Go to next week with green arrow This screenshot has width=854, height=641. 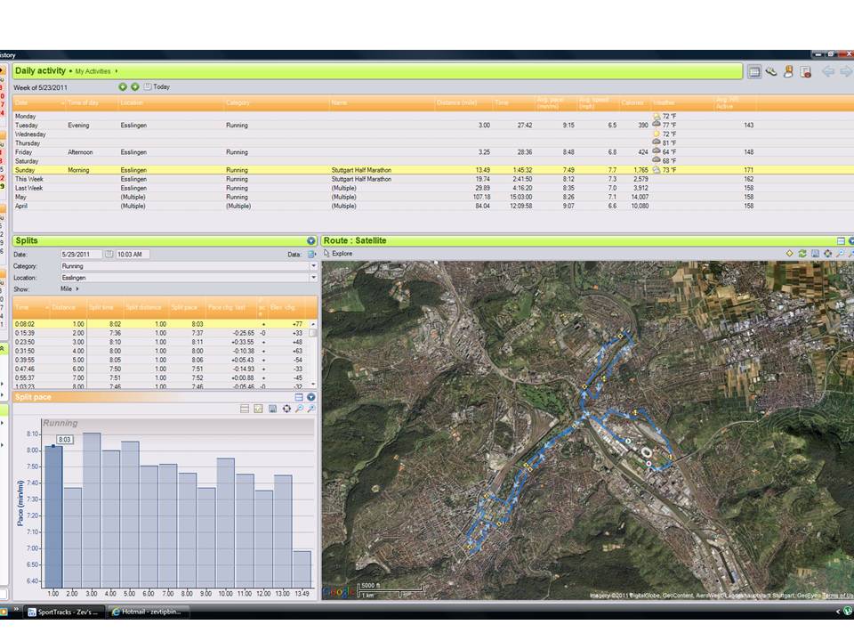tap(134, 86)
